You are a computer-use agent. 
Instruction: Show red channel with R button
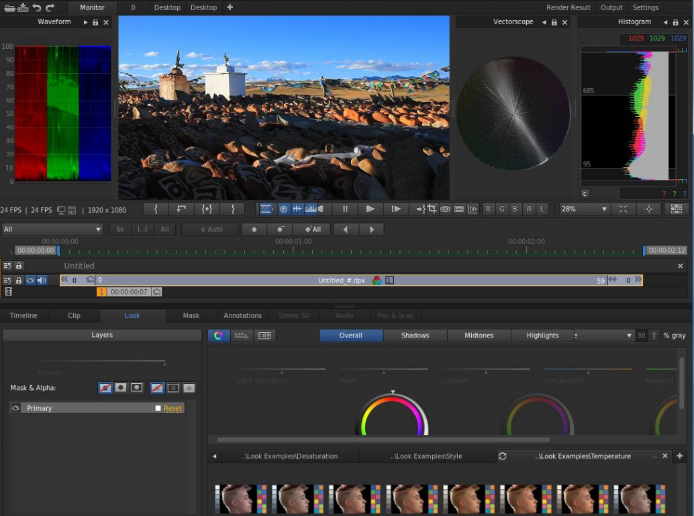[x=488, y=209]
